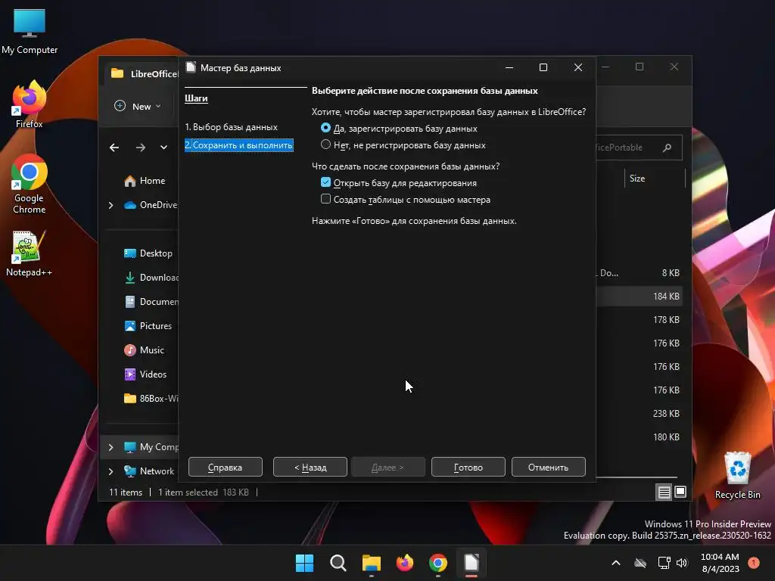Open Google Chrome desktop shortcut
This screenshot has height=581, width=775.
pos(30,184)
